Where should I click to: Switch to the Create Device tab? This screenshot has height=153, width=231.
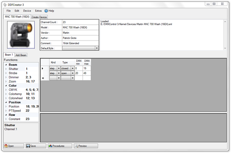[x=39, y=17]
